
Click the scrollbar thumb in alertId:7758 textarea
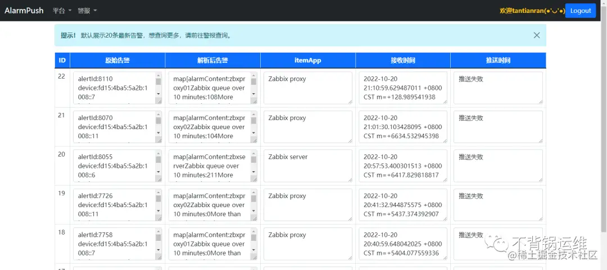pos(158,238)
